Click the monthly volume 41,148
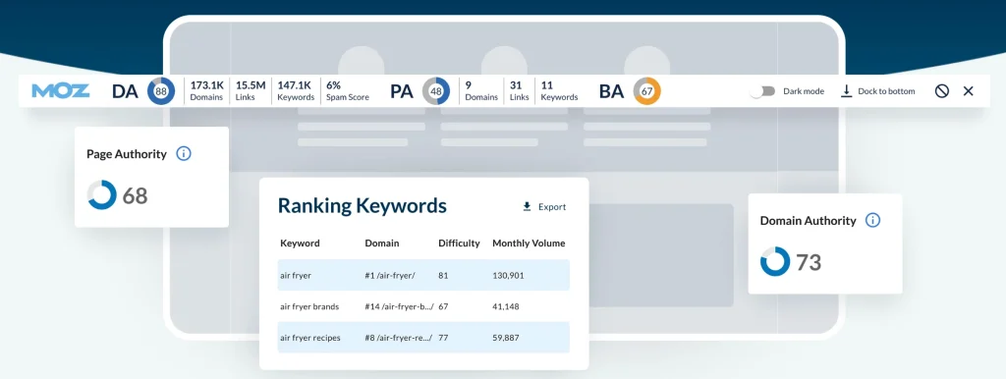 coord(506,306)
